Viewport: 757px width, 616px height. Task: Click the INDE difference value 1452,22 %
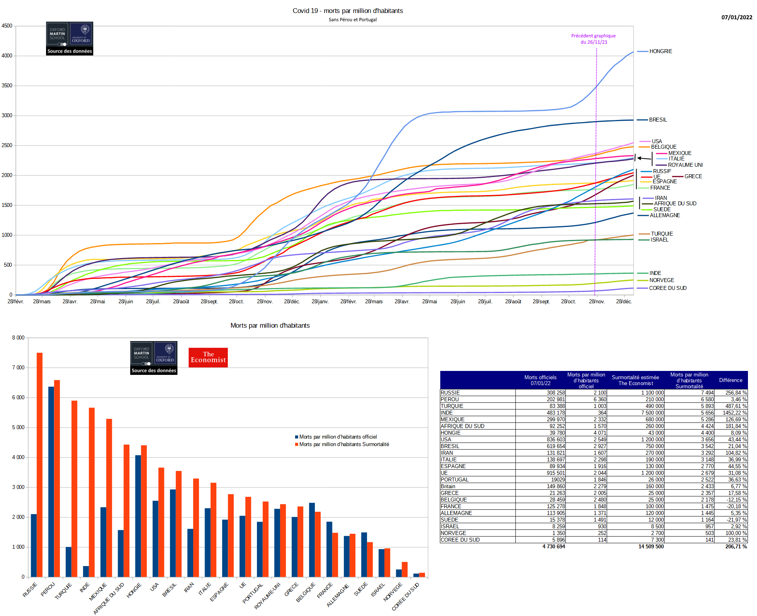click(x=735, y=413)
